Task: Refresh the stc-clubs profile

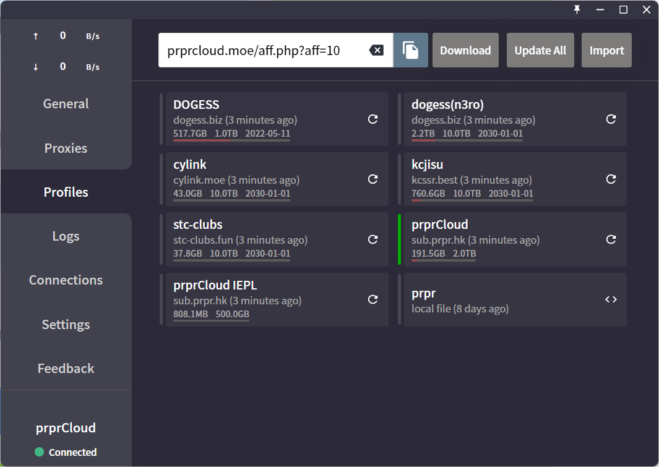Action: (x=373, y=239)
